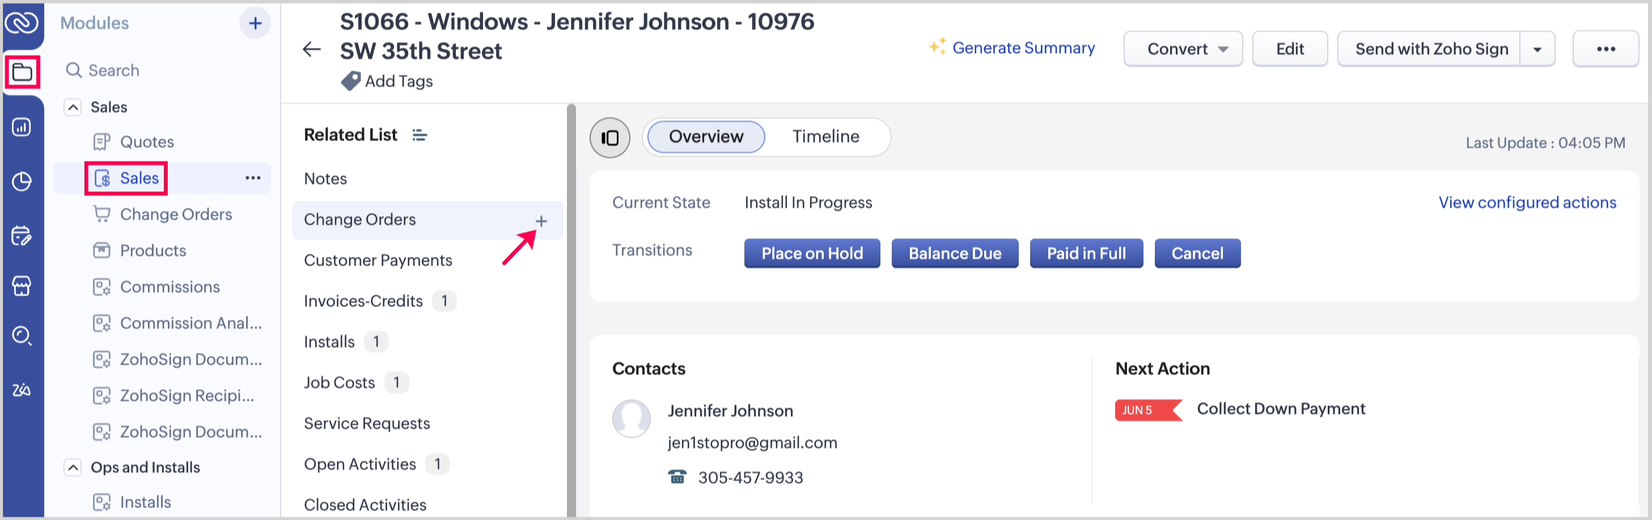Collapse the Sales module group
This screenshot has width=1652, height=520.
[x=73, y=107]
